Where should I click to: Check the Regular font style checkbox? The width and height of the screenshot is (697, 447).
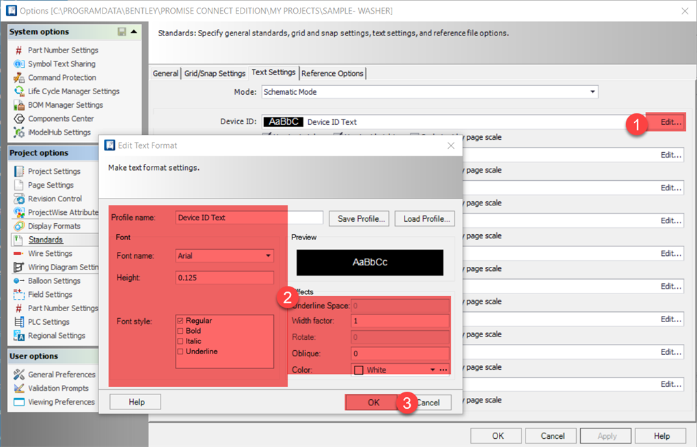[x=180, y=321]
